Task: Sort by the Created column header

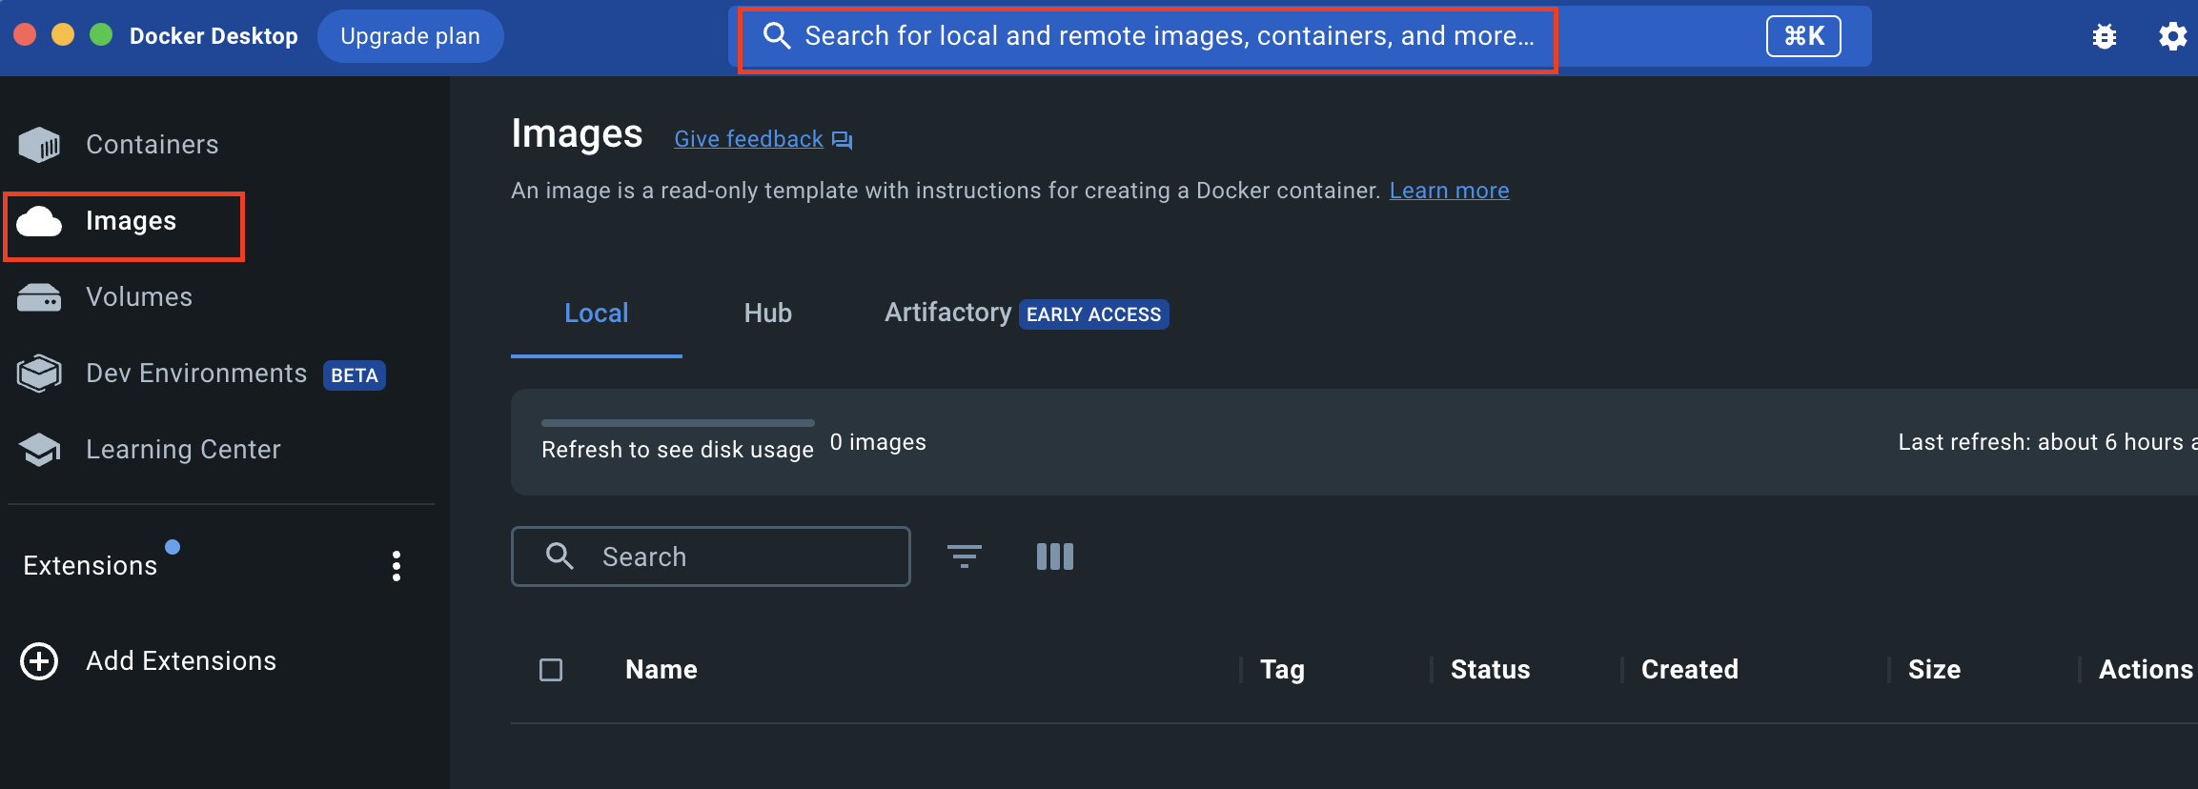Action: click(1690, 670)
